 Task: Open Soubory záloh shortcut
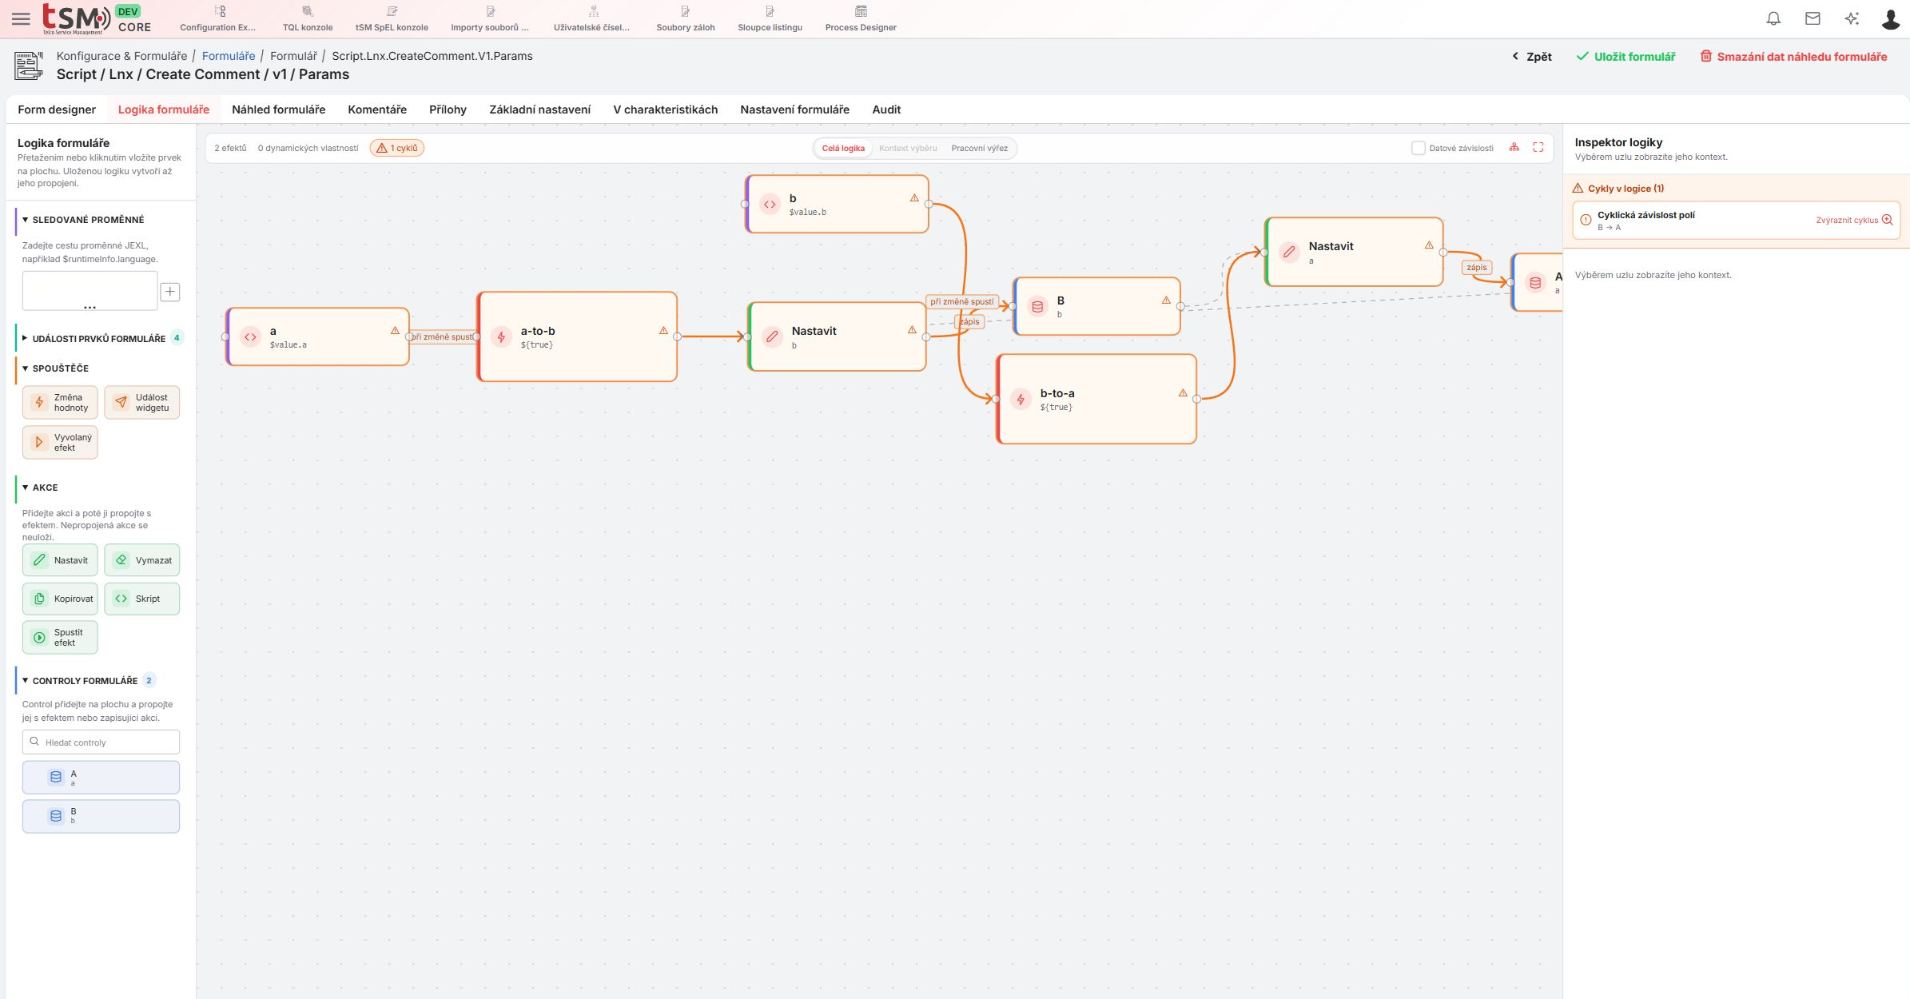[686, 19]
